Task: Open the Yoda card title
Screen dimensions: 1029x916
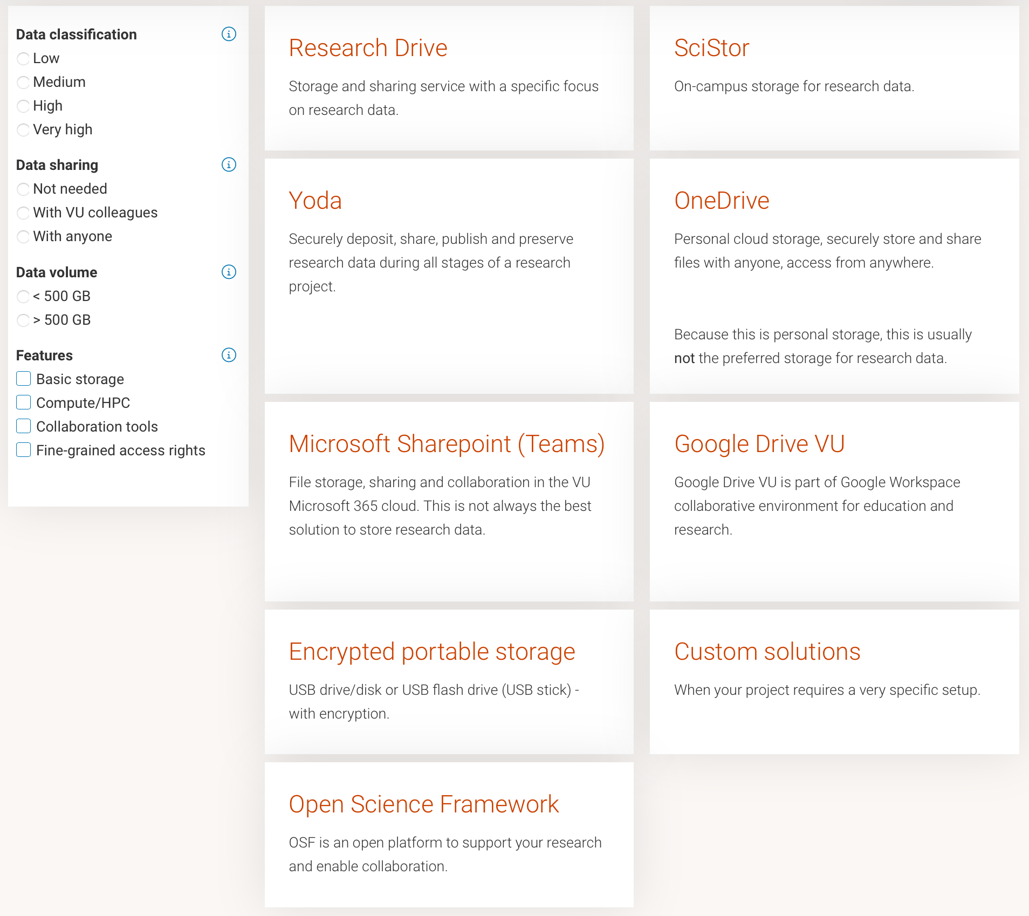Action: point(315,201)
